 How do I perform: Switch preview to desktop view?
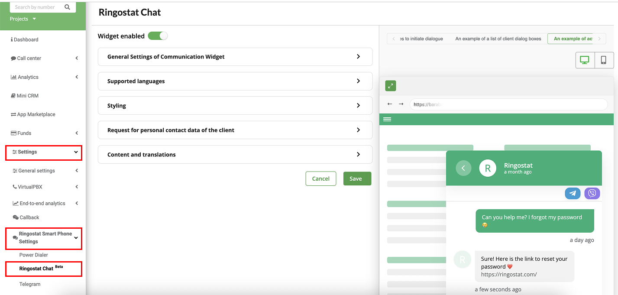[x=585, y=60]
